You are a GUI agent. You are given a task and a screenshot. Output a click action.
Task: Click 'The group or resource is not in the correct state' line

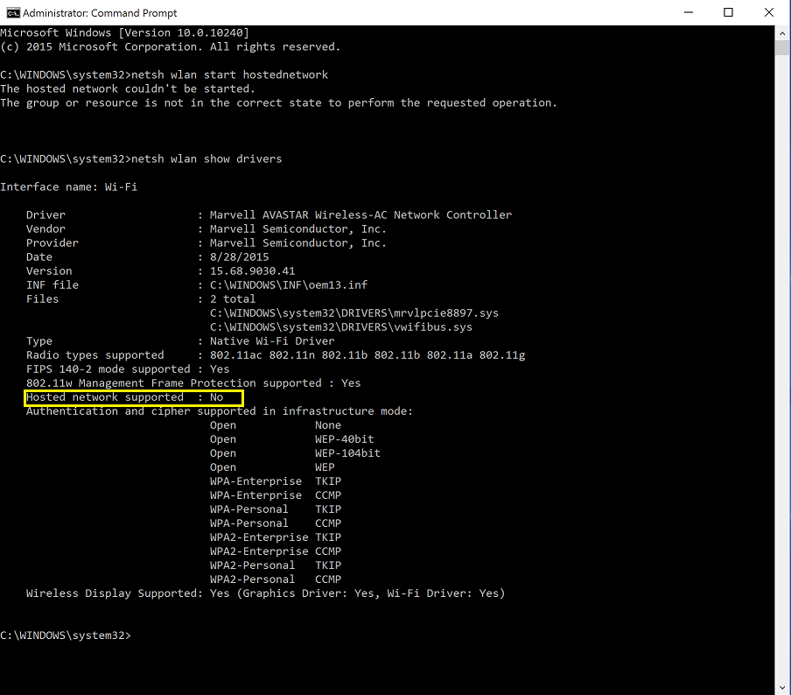pyautogui.click(x=278, y=103)
